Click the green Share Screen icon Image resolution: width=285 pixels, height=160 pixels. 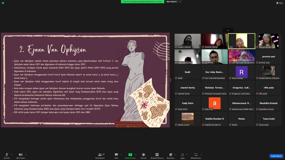pyautogui.click(x=130, y=155)
